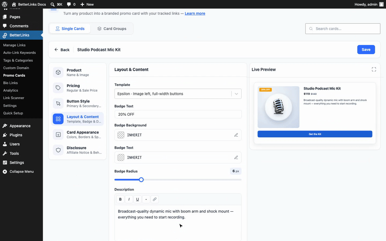Open BetterLinks Settings submenu item
Viewport: 386px width, 241px height.
(10, 106)
